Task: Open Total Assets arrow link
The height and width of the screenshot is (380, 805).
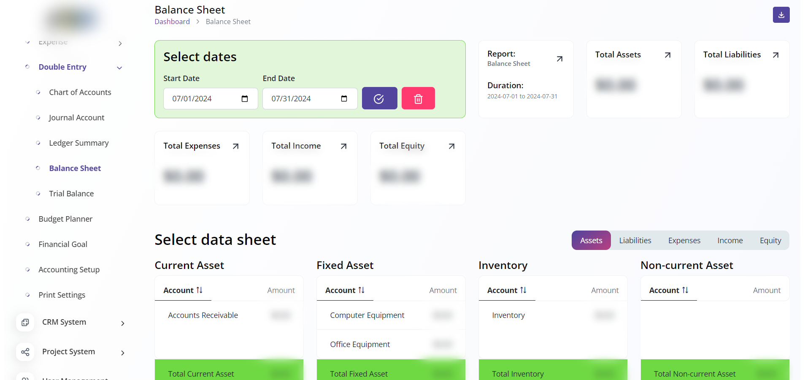Action: pyautogui.click(x=667, y=55)
